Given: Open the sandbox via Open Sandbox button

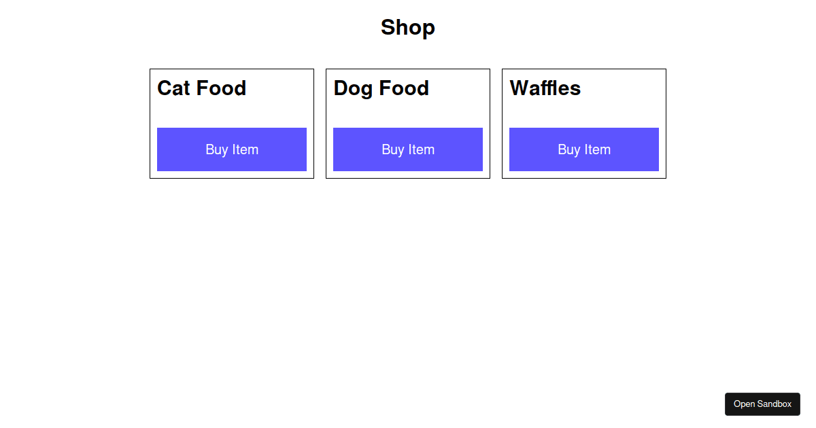Looking at the screenshot, I should point(762,404).
